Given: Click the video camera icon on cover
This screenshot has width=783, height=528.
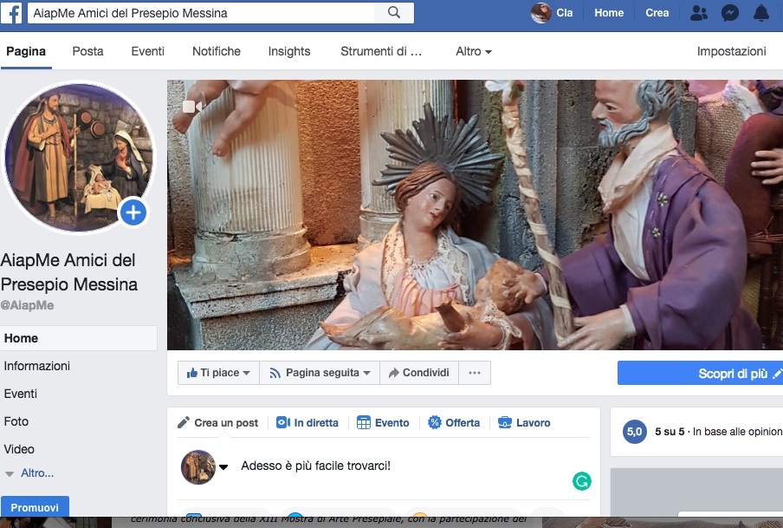Looking at the screenshot, I should 192,106.
